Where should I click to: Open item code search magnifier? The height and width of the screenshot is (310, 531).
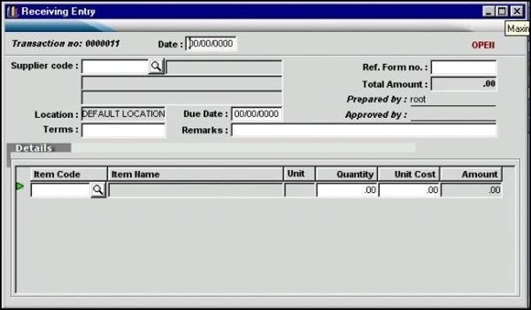pos(98,190)
